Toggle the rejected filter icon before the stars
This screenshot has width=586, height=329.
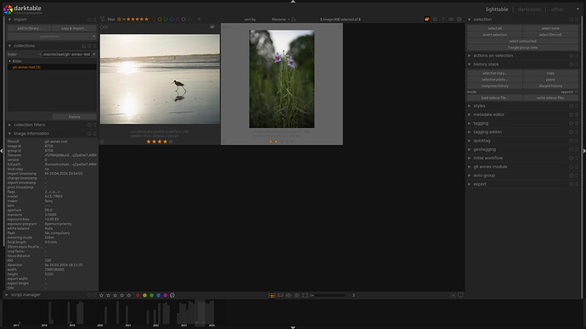(119, 19)
